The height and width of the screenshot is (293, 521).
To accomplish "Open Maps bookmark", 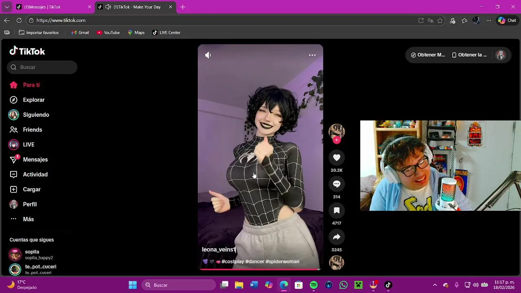I will [136, 33].
